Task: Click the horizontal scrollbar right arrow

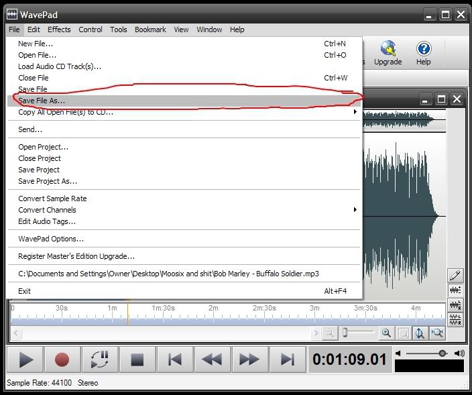Action: click(x=316, y=333)
